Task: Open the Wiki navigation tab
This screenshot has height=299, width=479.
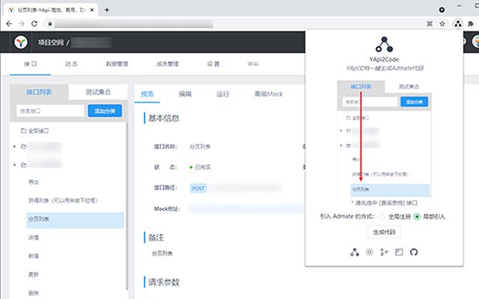Action: (253, 64)
